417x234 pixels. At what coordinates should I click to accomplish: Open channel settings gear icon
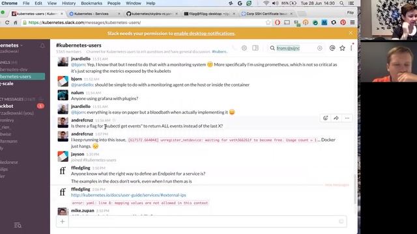tap(244, 48)
